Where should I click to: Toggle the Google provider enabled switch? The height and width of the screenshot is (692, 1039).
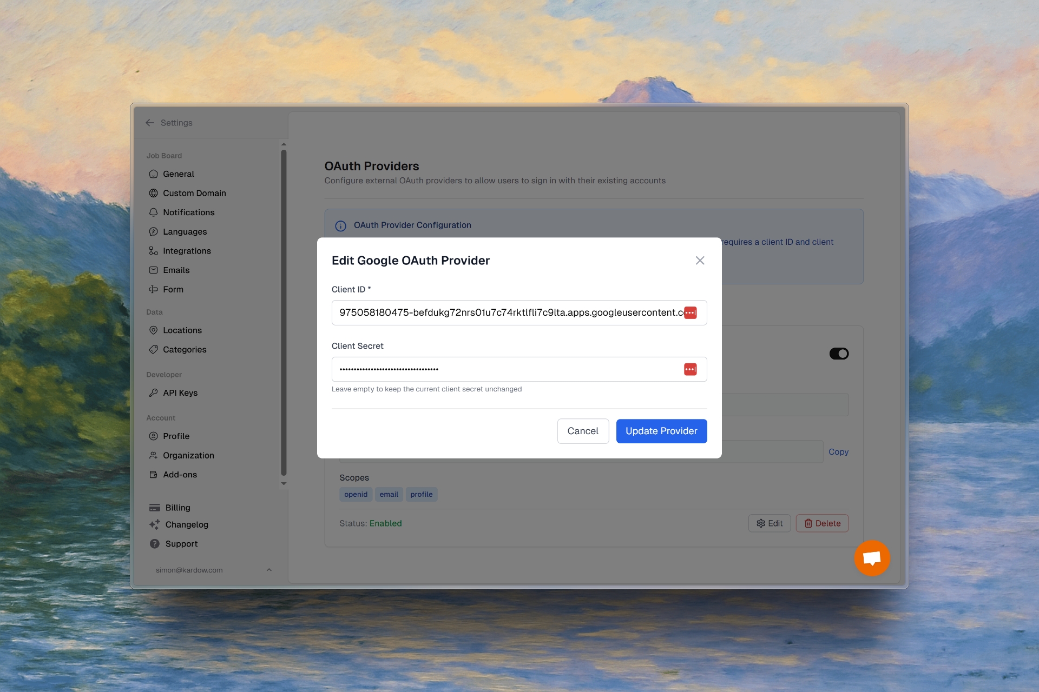(x=839, y=354)
